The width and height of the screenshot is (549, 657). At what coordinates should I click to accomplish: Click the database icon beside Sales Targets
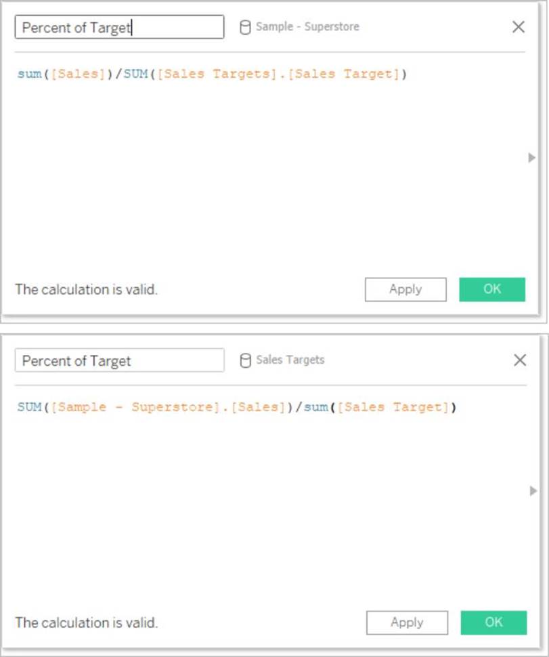point(246,360)
